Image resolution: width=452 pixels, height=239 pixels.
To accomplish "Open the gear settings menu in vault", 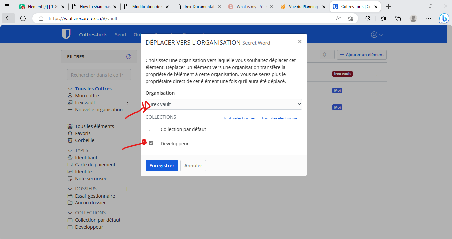I will click(x=327, y=55).
